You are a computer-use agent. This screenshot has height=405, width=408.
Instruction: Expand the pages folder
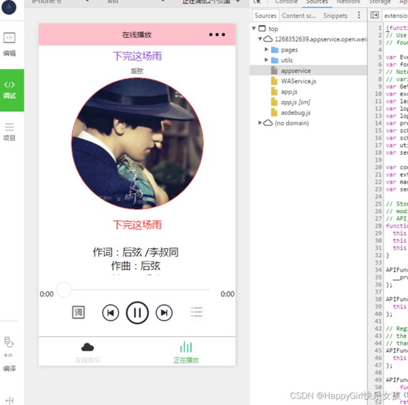[x=266, y=50]
